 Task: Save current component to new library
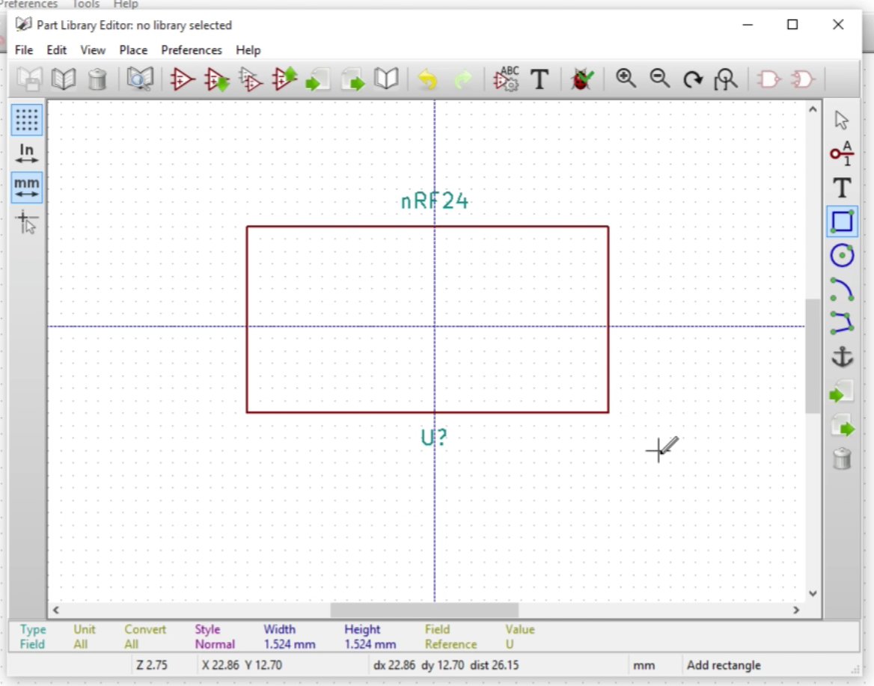385,79
